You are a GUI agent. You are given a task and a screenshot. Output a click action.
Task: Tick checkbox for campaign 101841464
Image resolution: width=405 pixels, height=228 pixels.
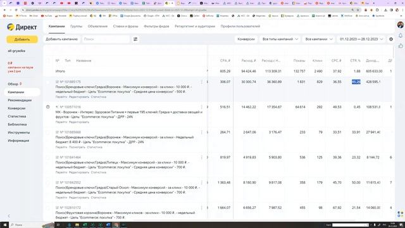click(x=48, y=158)
